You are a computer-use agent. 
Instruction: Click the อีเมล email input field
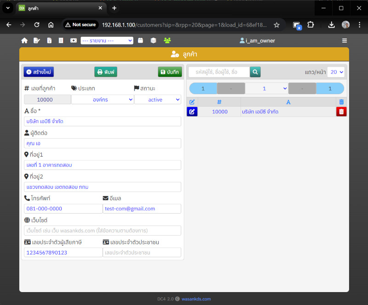point(142,209)
